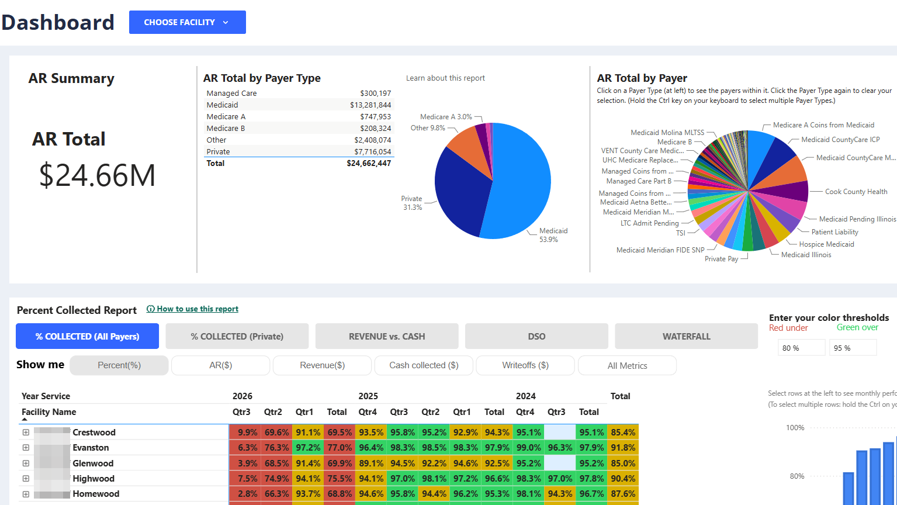Click the Learn about this report link
Screen dimensions: 897x505
445,78
